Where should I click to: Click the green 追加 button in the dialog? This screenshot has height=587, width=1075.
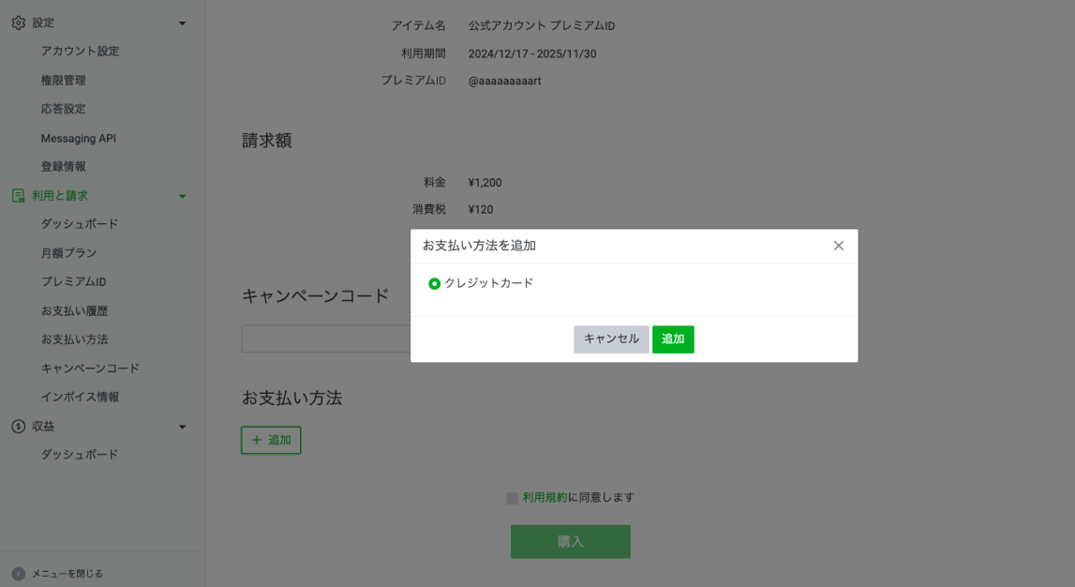(x=673, y=339)
